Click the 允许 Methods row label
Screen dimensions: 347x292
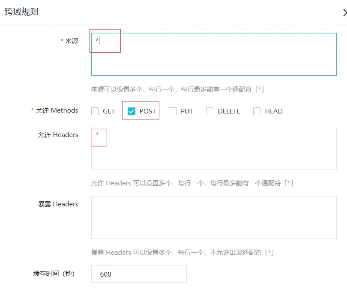56,110
